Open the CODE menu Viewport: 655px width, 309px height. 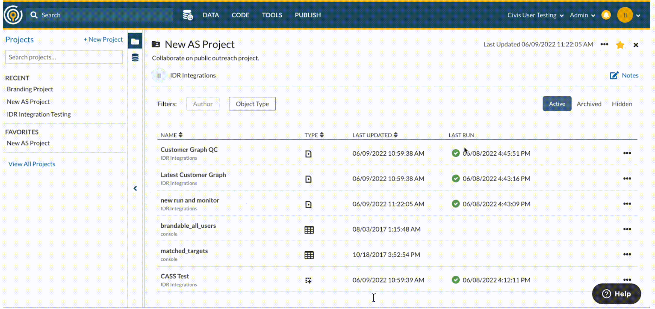pyautogui.click(x=240, y=15)
